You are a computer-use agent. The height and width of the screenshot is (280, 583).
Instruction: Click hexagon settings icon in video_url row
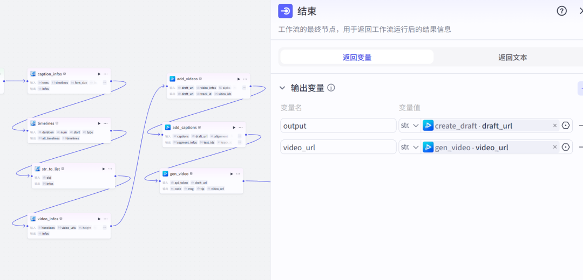(566, 147)
